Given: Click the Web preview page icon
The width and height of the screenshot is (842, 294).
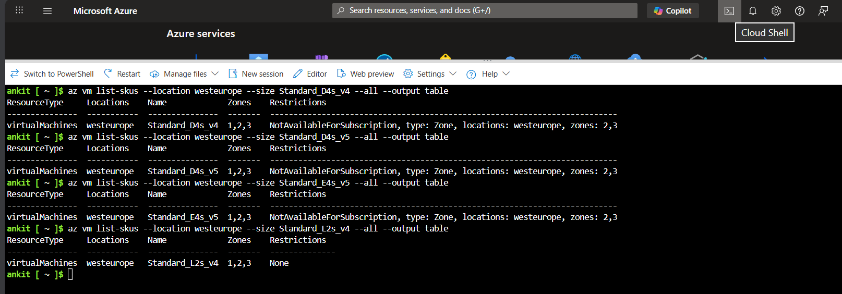Looking at the screenshot, I should pyautogui.click(x=341, y=73).
